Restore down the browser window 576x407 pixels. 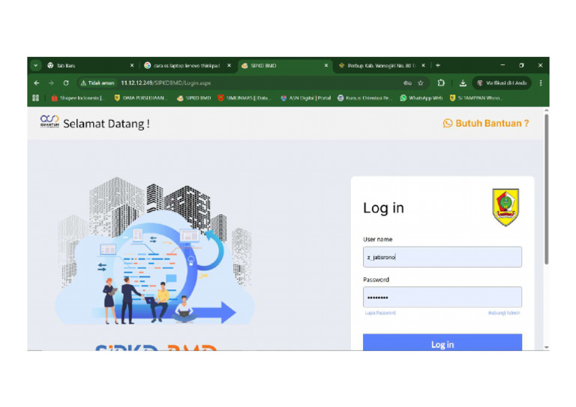[x=521, y=65]
